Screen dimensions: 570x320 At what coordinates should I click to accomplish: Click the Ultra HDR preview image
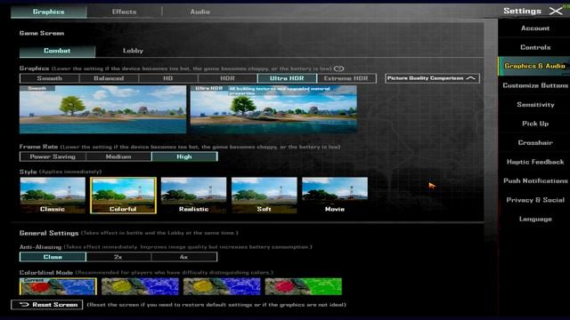tap(273, 109)
